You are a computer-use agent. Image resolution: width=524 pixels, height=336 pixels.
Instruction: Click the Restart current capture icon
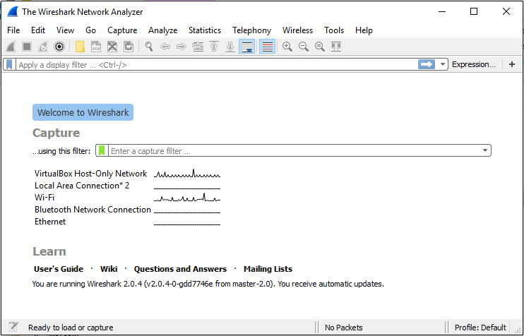click(x=43, y=47)
